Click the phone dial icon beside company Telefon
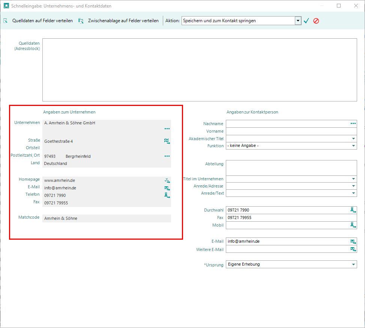The image size is (365, 328). [167, 195]
